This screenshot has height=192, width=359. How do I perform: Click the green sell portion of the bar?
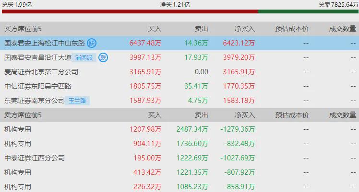click(x=308, y=11)
